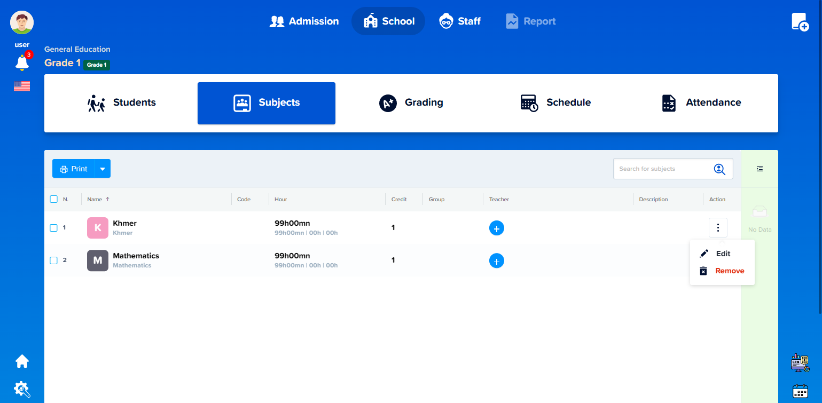Expand the Print dropdown arrow
Viewport: 822px width, 403px height.
coord(103,169)
